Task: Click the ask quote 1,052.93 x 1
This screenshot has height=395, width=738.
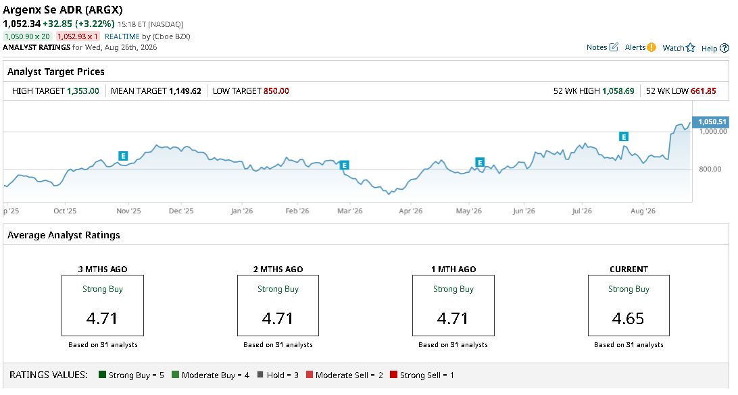Action: pos(78,36)
